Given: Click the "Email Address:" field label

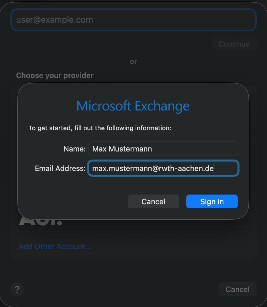Looking at the screenshot, I should click(x=60, y=168).
